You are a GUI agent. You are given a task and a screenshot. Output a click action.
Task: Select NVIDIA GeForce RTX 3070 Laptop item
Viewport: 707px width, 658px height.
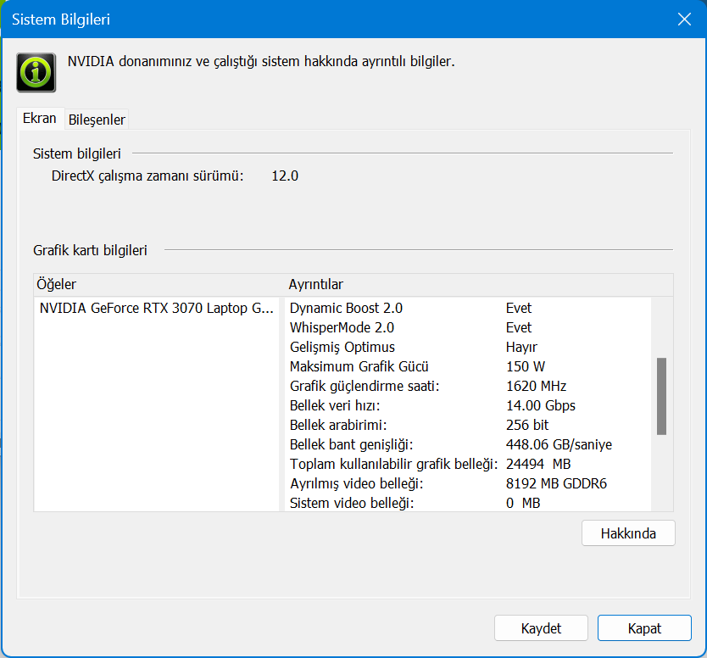click(157, 308)
